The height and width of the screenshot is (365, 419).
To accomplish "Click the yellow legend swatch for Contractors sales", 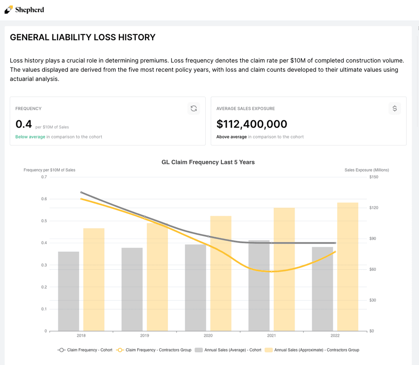I will click(268, 350).
